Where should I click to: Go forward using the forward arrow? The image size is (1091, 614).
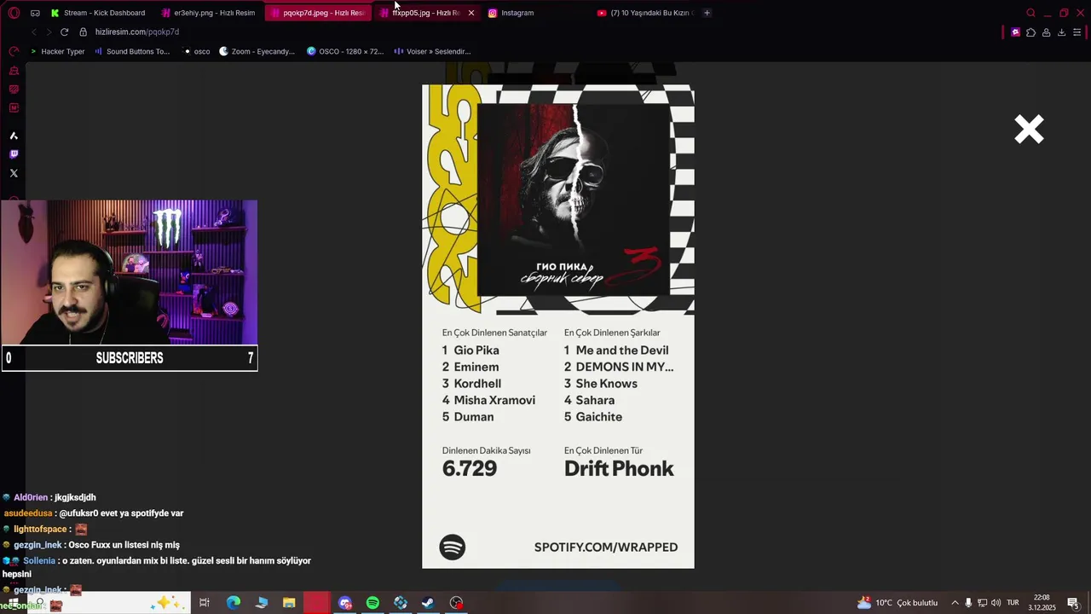49,32
